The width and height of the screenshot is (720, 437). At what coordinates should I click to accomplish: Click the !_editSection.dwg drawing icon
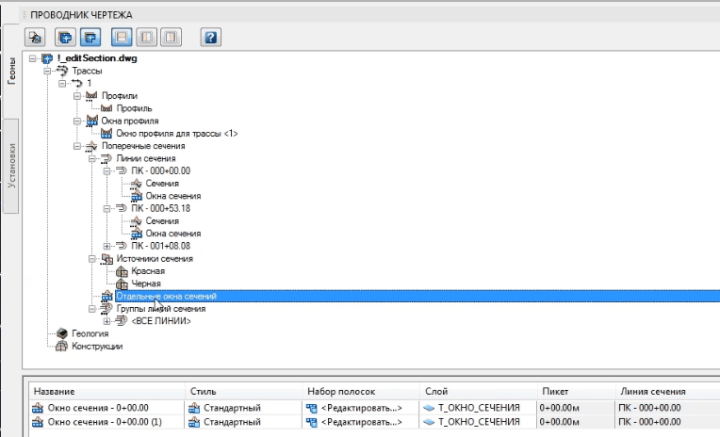point(47,58)
